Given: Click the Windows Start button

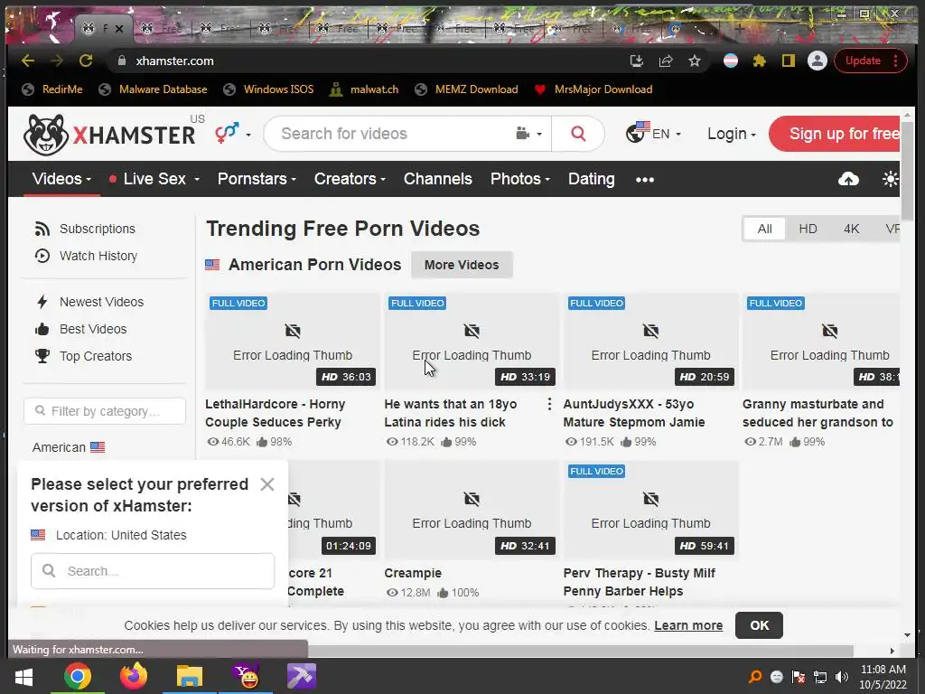Looking at the screenshot, I should click(x=23, y=677).
